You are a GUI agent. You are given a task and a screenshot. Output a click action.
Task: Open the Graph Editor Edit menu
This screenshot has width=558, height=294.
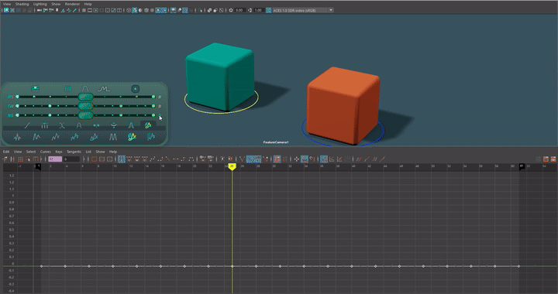pos(6,152)
